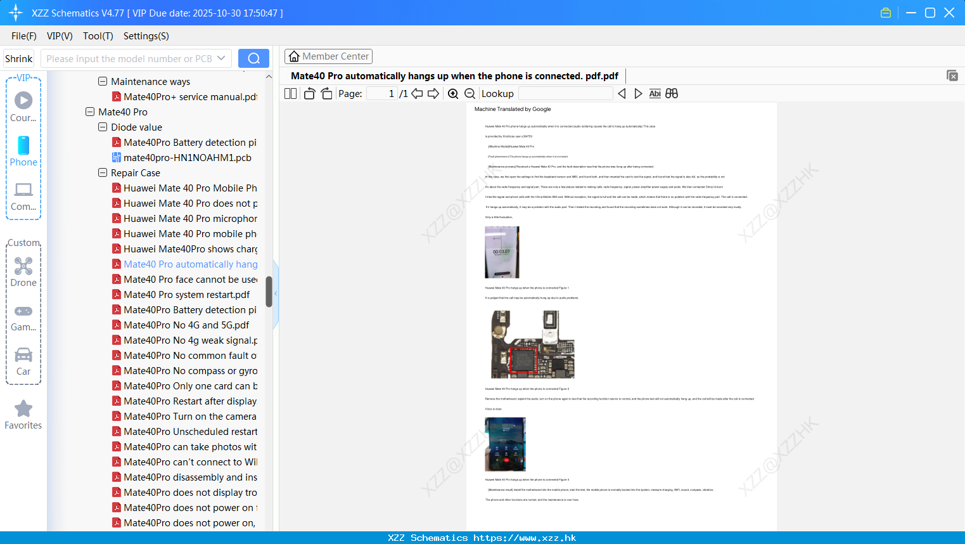Toggle the Abi whole-word match icon

coord(655,93)
